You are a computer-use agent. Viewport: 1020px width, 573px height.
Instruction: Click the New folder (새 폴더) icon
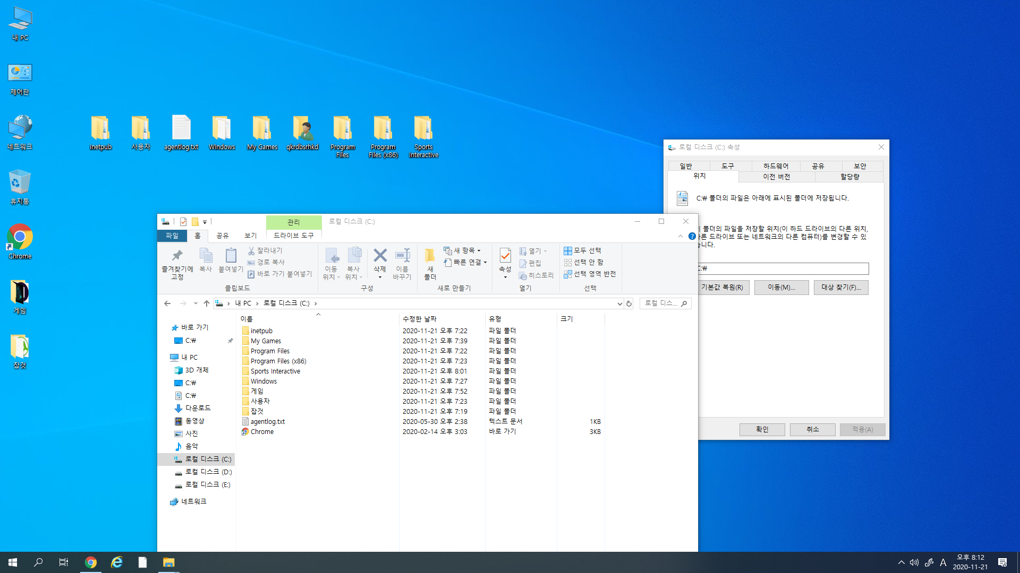[x=430, y=256]
